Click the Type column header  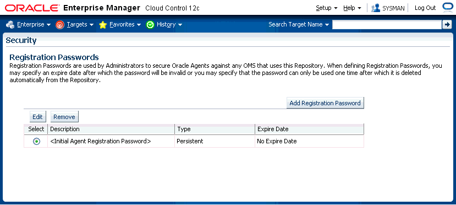tap(215, 129)
